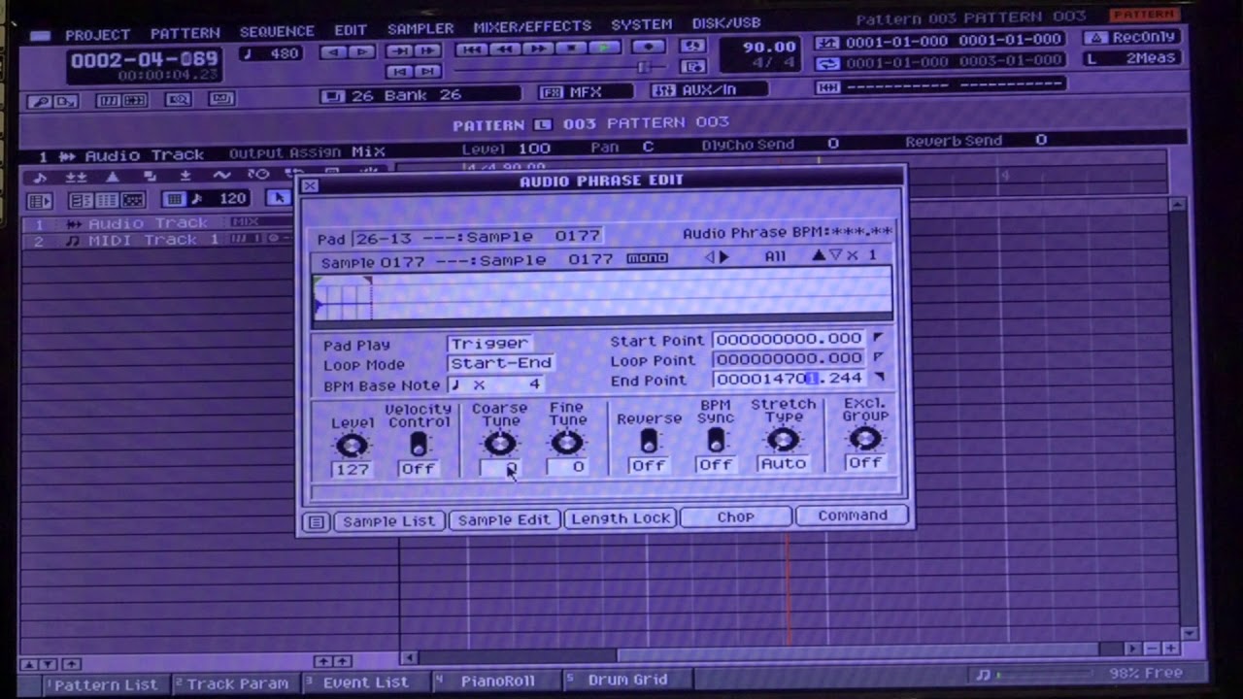Switch to the Track Param tab
Screen dimensions: 1243x699
click(236, 683)
